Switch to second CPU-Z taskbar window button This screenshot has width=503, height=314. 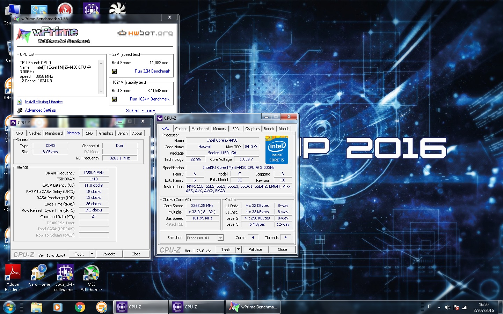coord(196,307)
